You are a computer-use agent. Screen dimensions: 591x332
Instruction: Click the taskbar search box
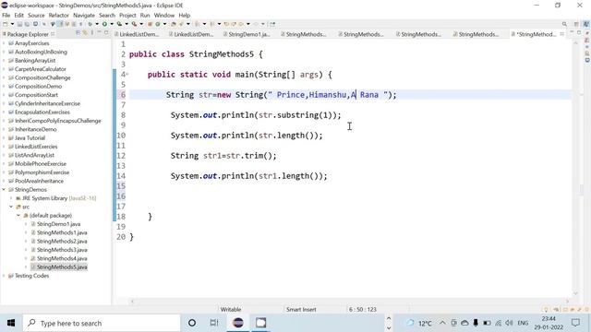102,323
